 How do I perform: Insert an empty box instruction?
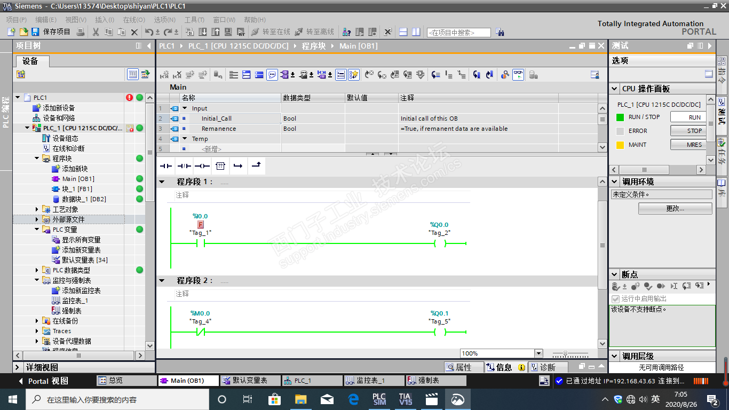pos(220,166)
